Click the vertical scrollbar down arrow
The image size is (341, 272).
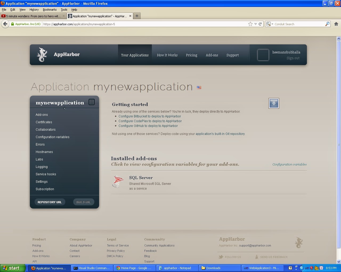click(x=339, y=262)
